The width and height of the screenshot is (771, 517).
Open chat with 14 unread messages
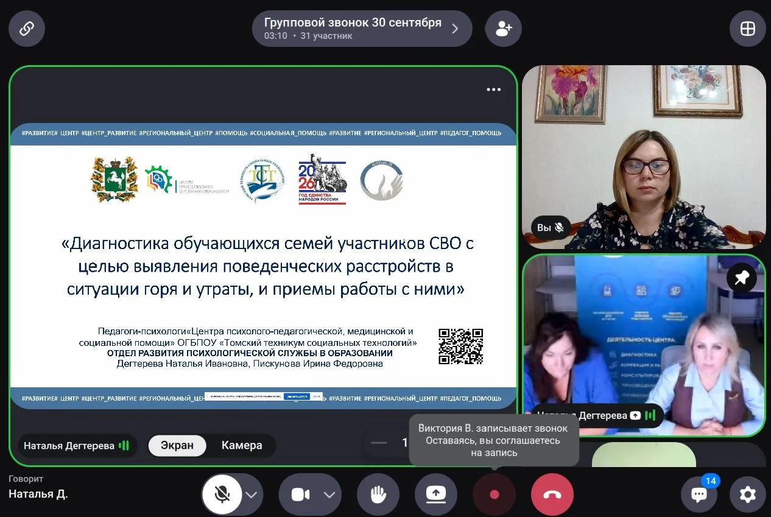pyautogui.click(x=699, y=493)
